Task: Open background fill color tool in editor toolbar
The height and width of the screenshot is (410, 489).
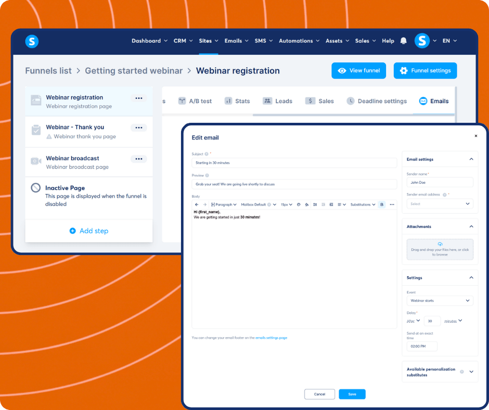Action: (307, 204)
